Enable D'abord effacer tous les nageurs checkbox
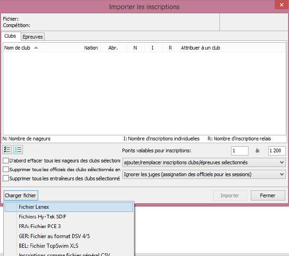 click(x=6, y=161)
